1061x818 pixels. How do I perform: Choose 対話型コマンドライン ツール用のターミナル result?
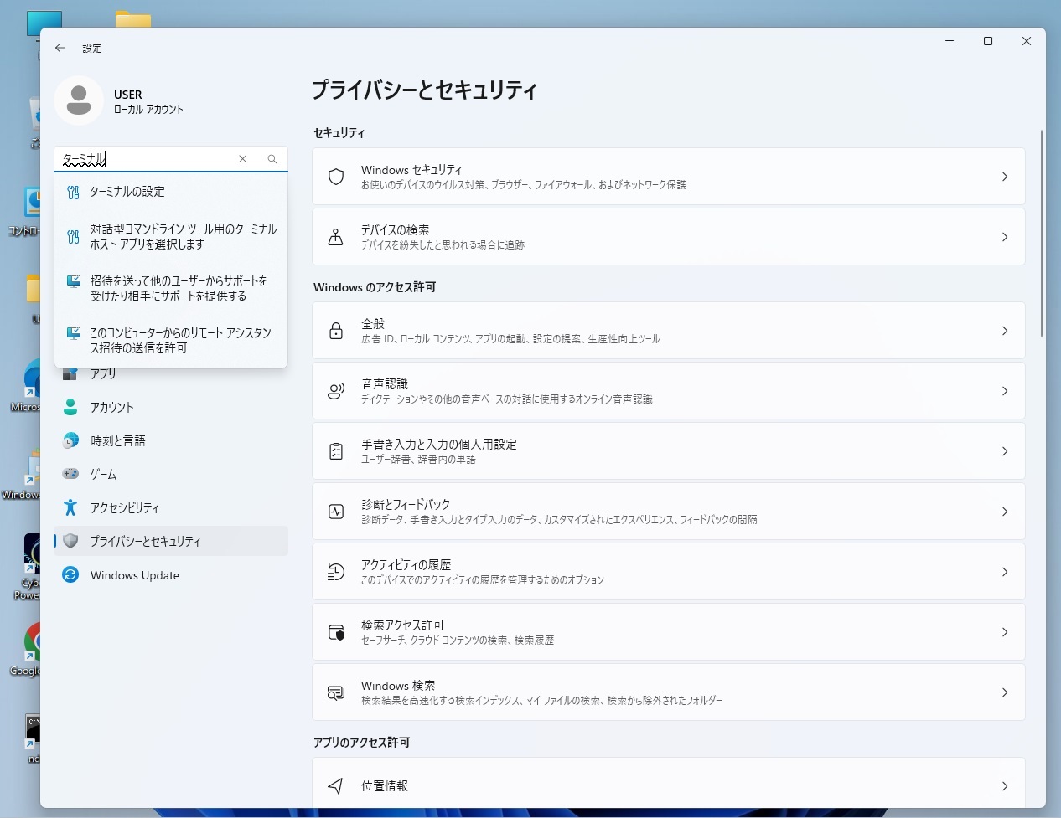(x=171, y=237)
